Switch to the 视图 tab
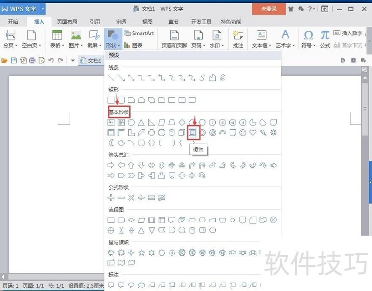The width and height of the screenshot is (372, 291). [147, 22]
